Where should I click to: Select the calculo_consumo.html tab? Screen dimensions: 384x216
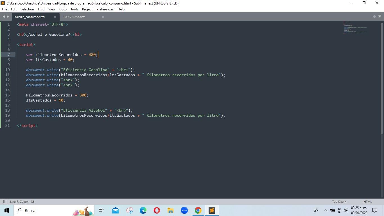tap(30, 17)
